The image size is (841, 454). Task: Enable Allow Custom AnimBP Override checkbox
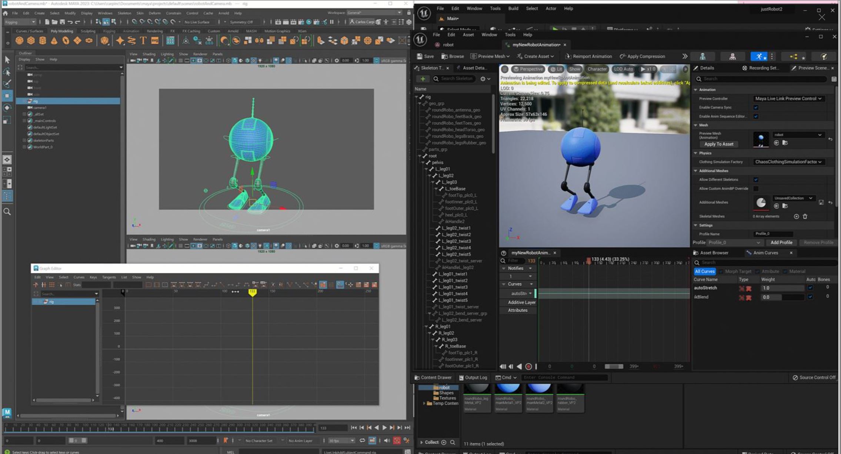tap(756, 188)
